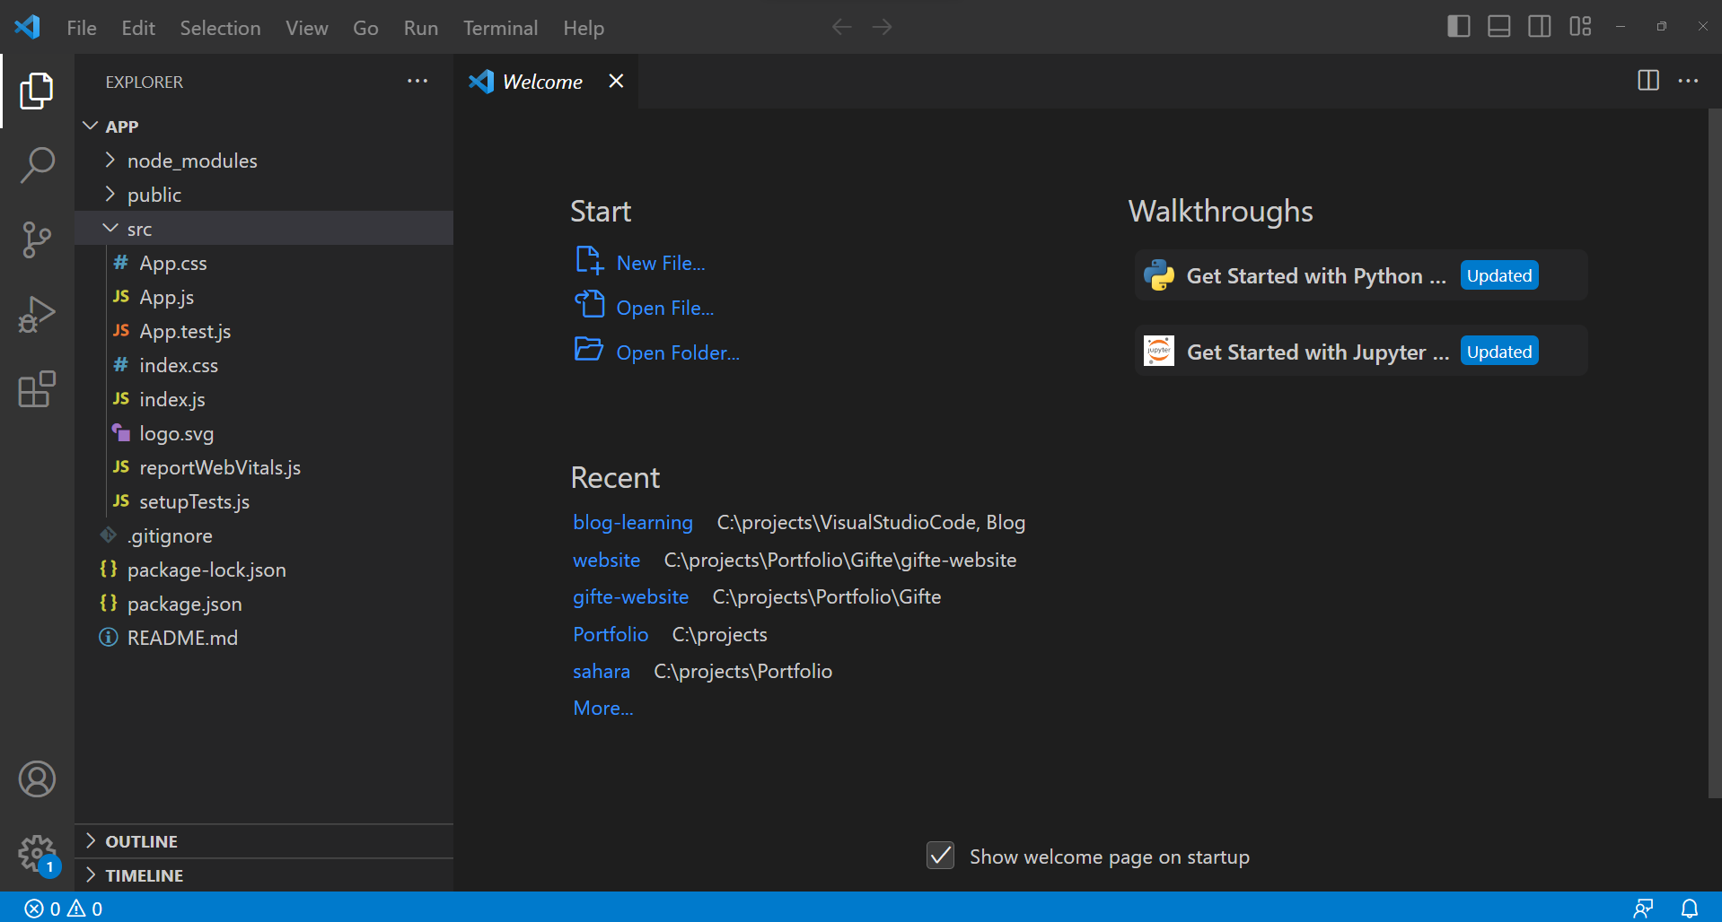Image resolution: width=1722 pixels, height=922 pixels.
Task: Expand the TIMELINE section
Action: (264, 875)
